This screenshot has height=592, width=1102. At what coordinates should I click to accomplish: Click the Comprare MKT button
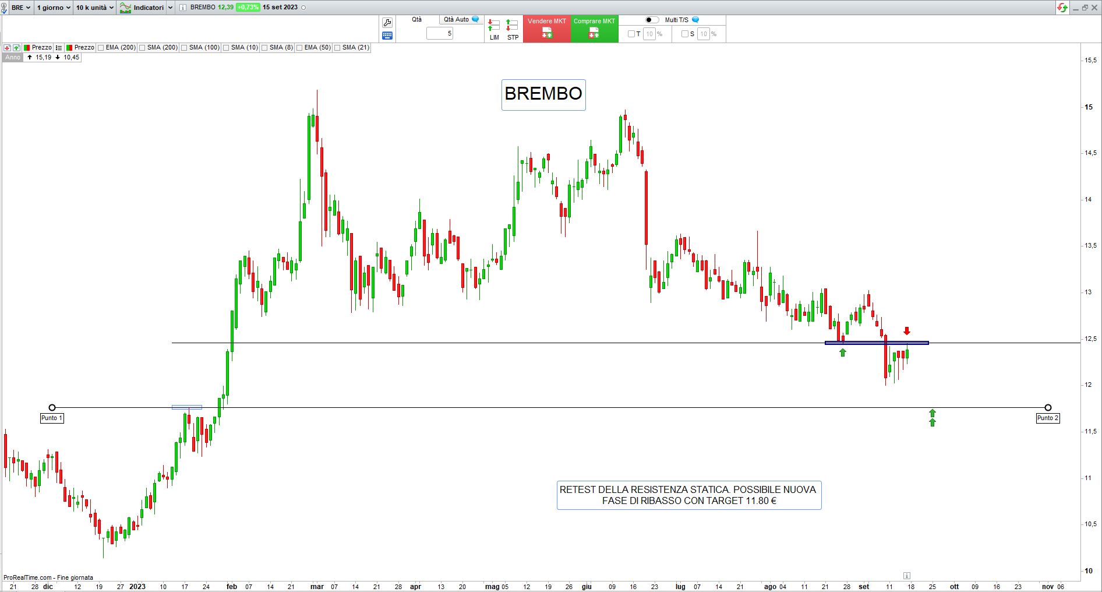[x=594, y=29]
